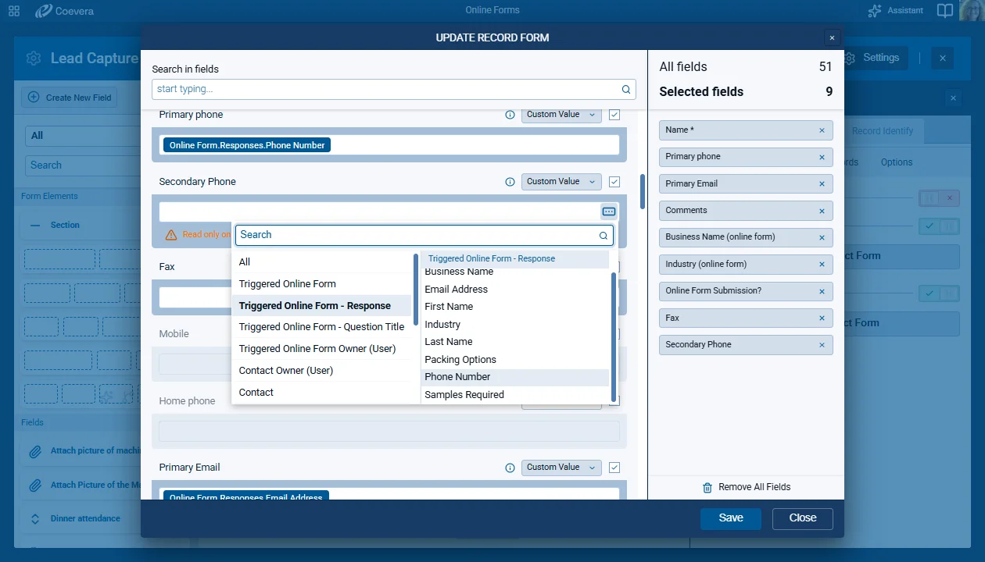
Task: Click the Primary phone value field
Action: (x=389, y=145)
